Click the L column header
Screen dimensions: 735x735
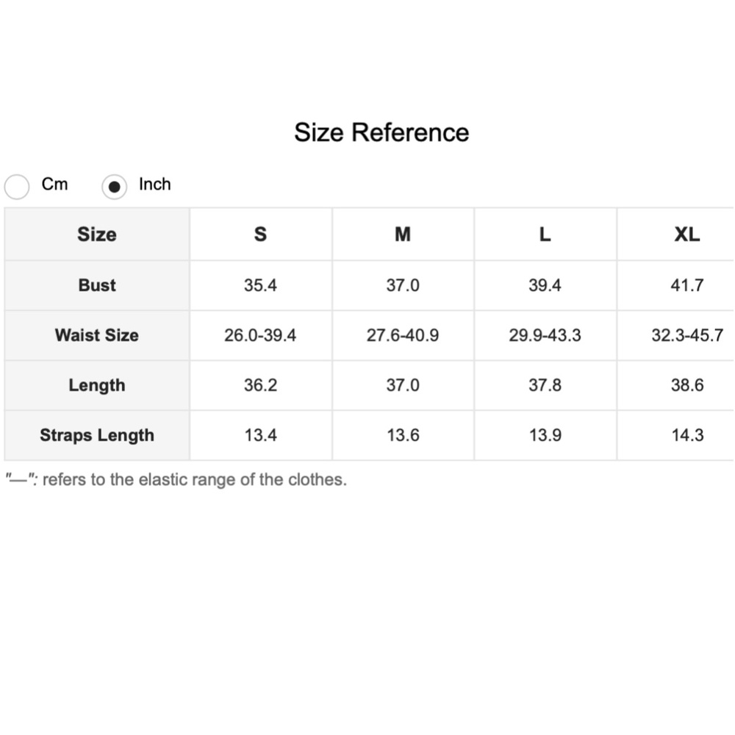pos(545,234)
